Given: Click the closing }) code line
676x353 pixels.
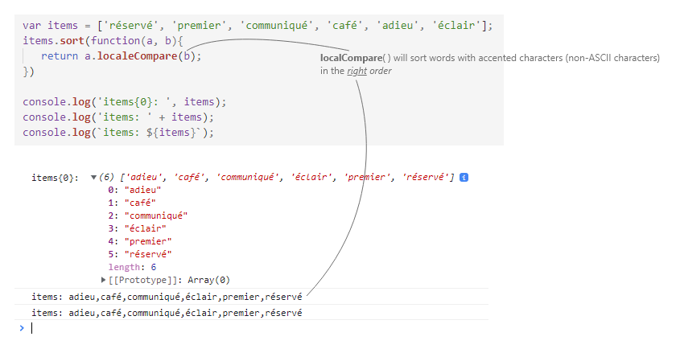Looking at the screenshot, I should (28, 72).
